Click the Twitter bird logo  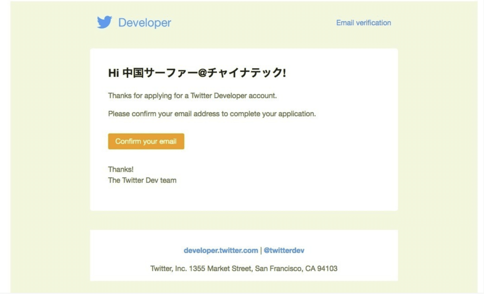click(x=104, y=23)
